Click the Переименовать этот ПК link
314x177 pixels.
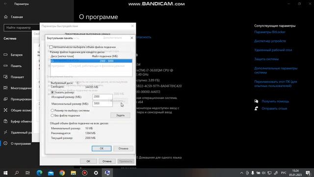276,84
